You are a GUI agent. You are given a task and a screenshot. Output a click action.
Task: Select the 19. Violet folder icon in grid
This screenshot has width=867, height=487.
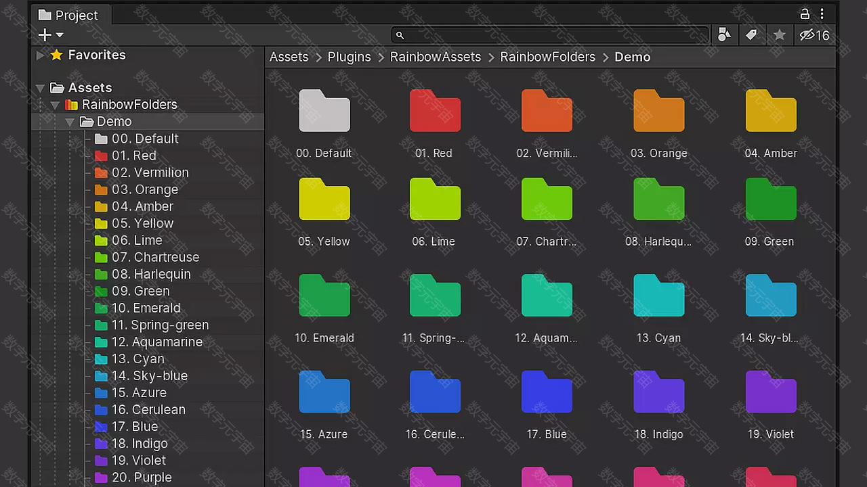point(771,392)
